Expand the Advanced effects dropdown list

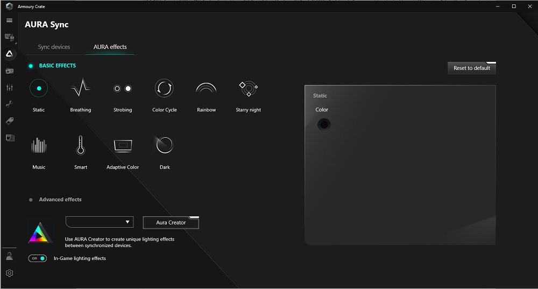[x=100, y=222]
